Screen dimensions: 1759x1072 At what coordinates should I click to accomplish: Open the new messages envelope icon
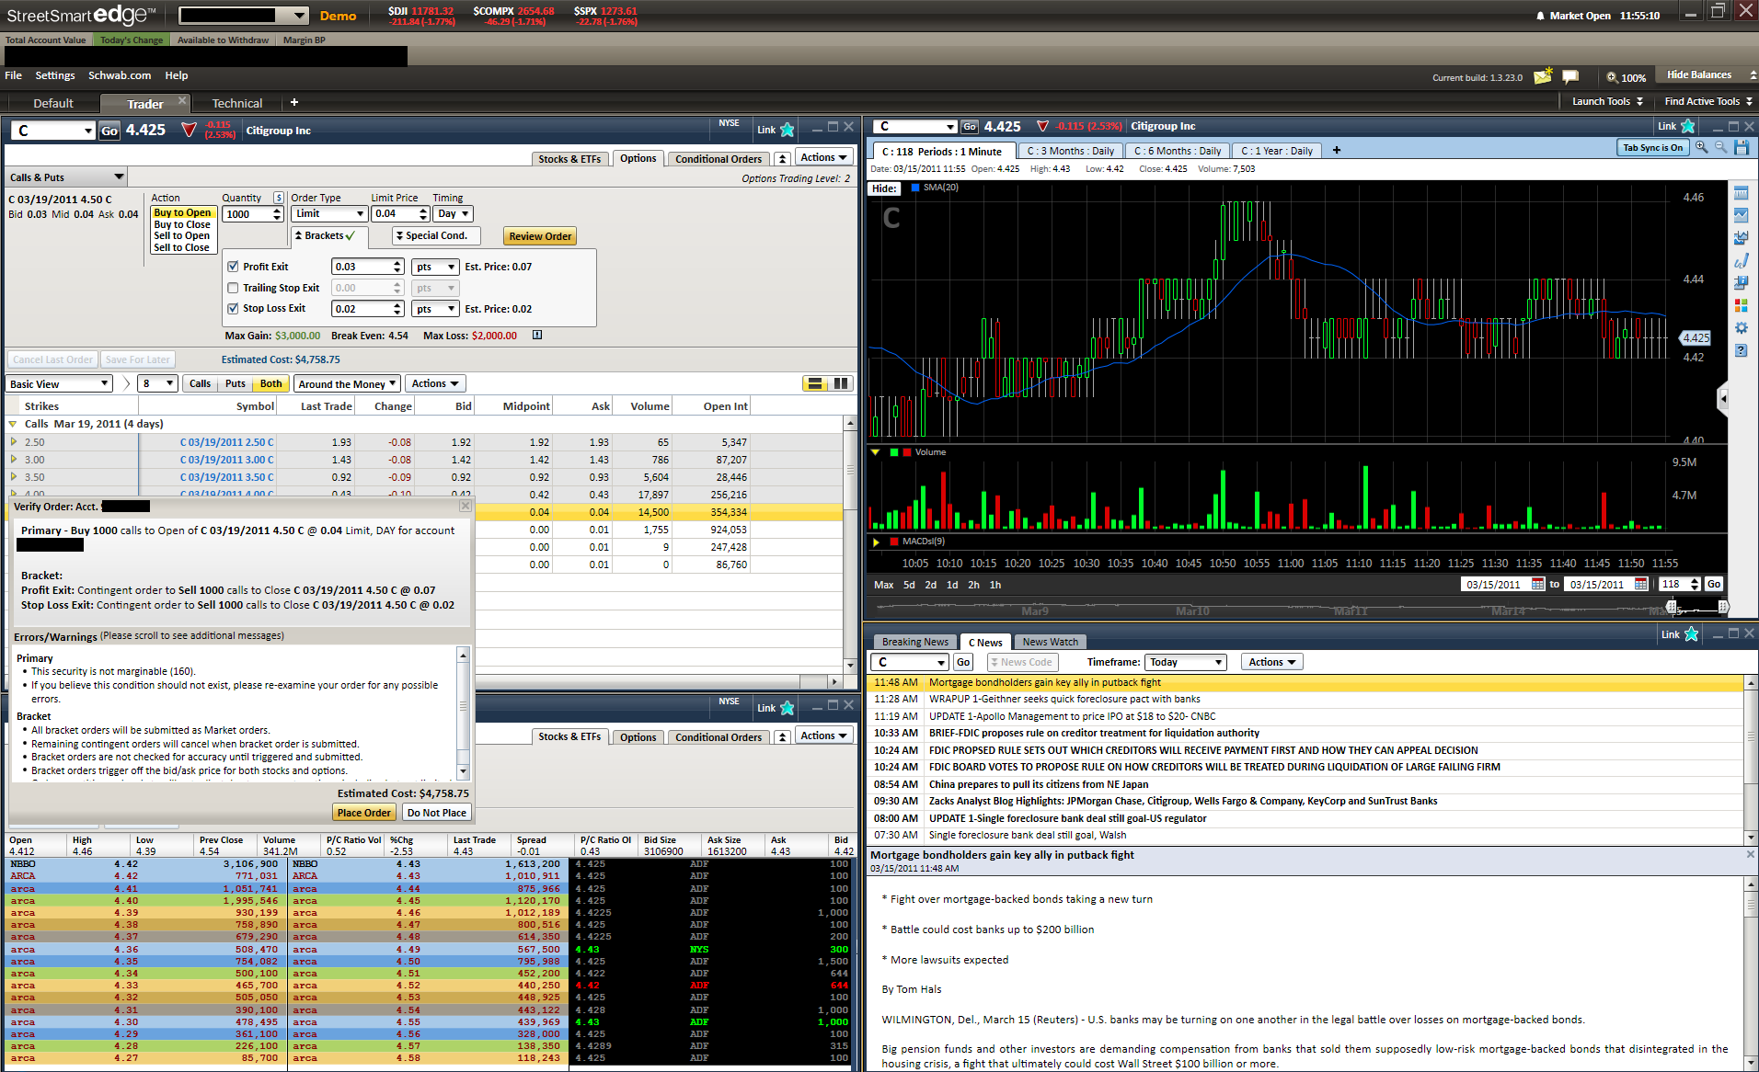pos(1543,76)
